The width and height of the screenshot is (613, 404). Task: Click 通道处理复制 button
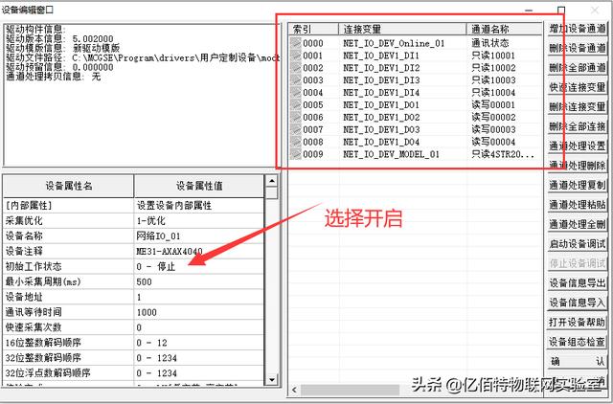577,185
